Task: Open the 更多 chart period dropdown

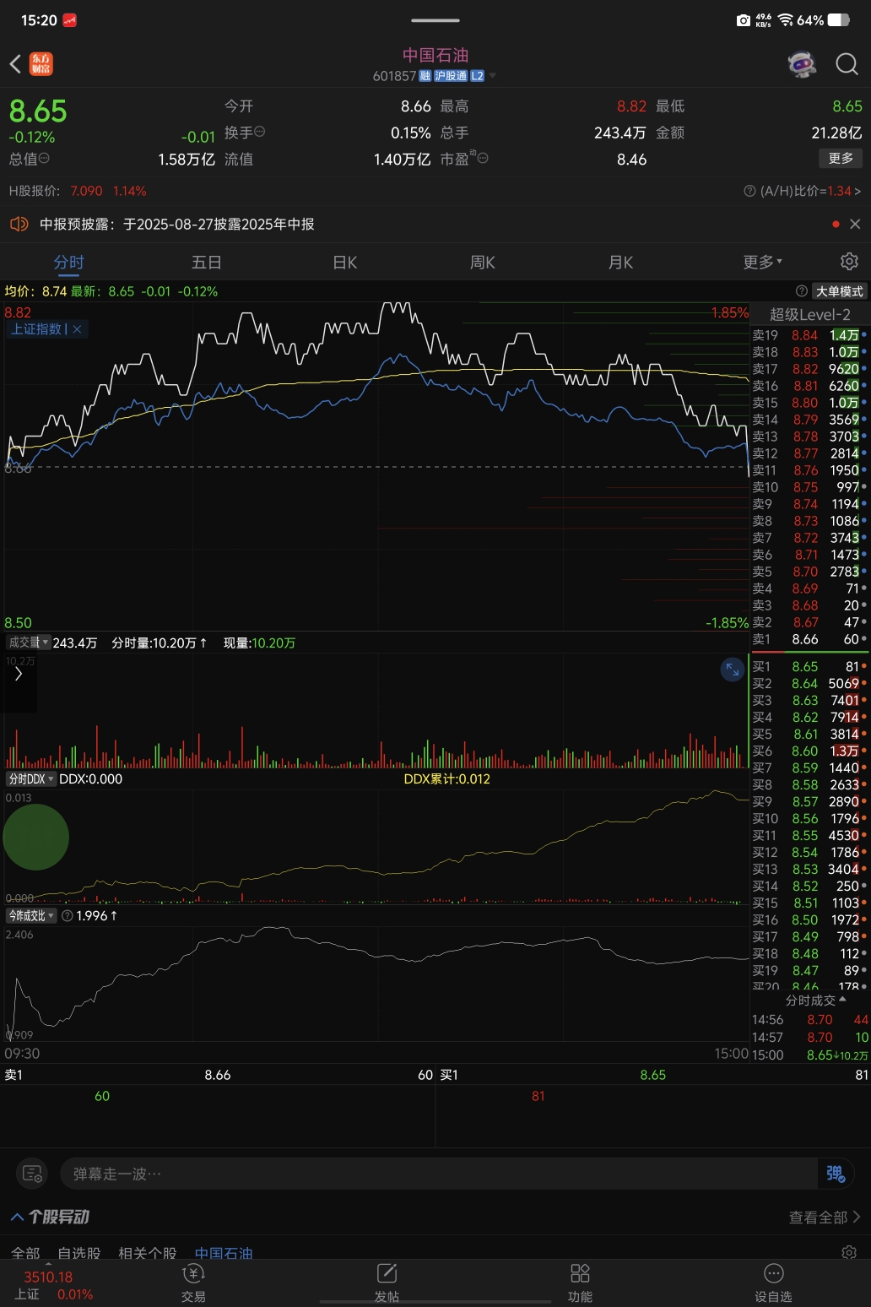Action: coord(763,263)
